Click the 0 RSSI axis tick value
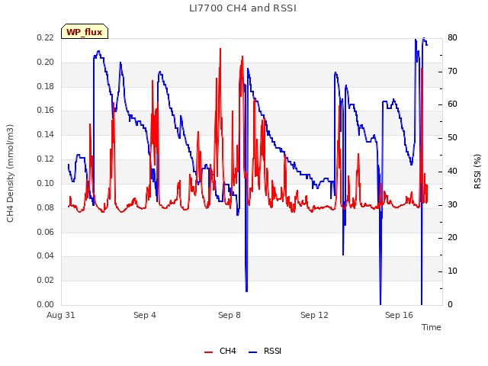Image resolution: width=488 pixels, height=366 pixels. [450, 304]
